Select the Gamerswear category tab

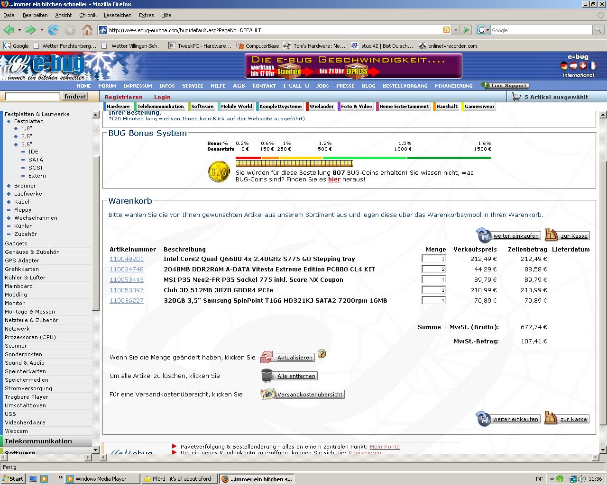(479, 107)
